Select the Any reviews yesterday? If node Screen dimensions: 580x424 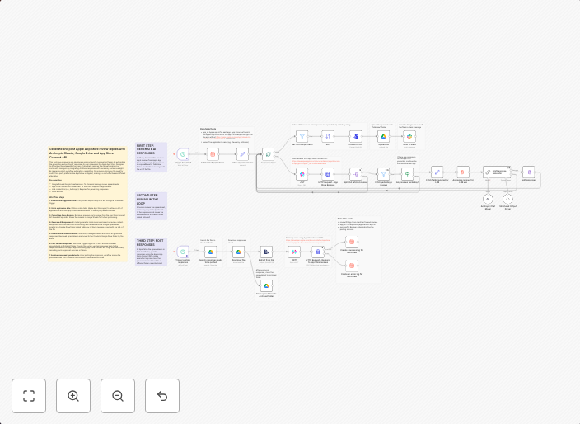point(407,174)
